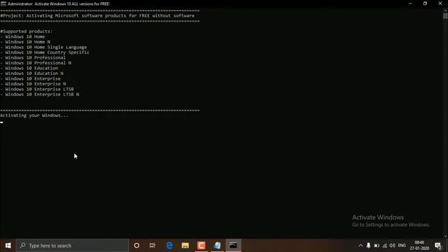Check the battery status icon
The width and height of the screenshot is (448, 252).
pyautogui.click(x=377, y=246)
